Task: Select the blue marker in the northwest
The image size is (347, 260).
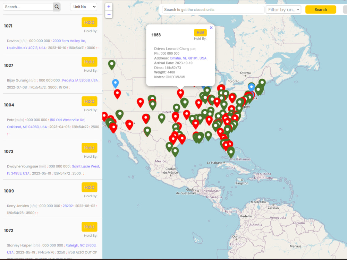Action: point(115,84)
